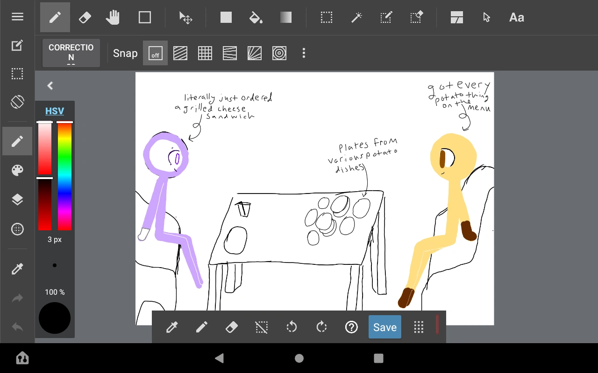Open the Layers panel from the sidebar
The width and height of the screenshot is (598, 373).
pos(17,199)
